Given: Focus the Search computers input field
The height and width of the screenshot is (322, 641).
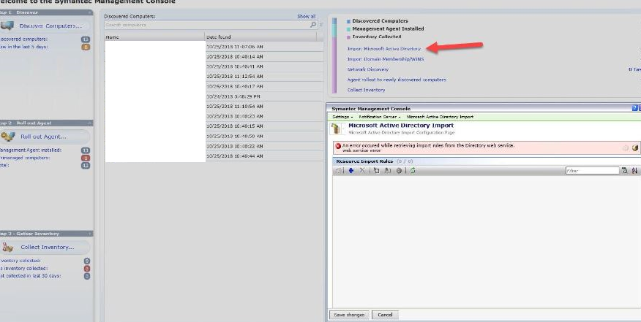Looking at the screenshot, I should [x=206, y=25].
